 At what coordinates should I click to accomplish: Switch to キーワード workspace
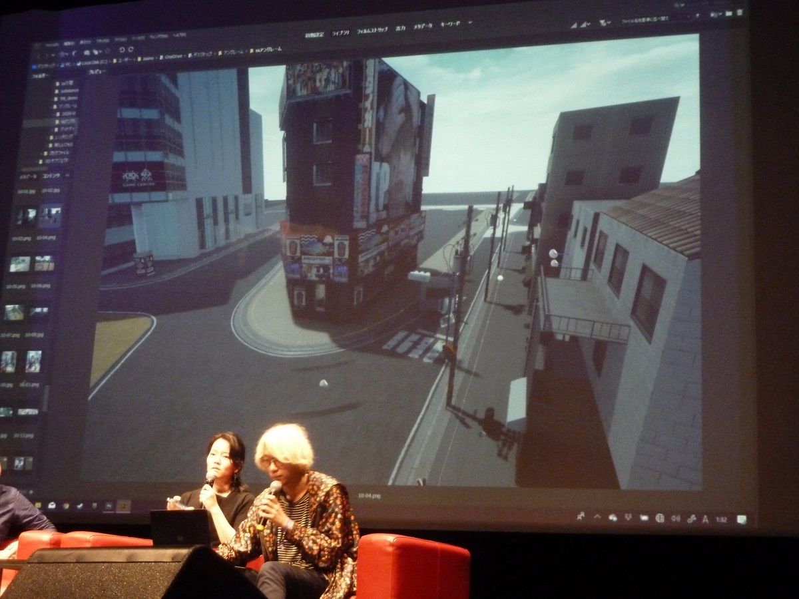click(450, 24)
